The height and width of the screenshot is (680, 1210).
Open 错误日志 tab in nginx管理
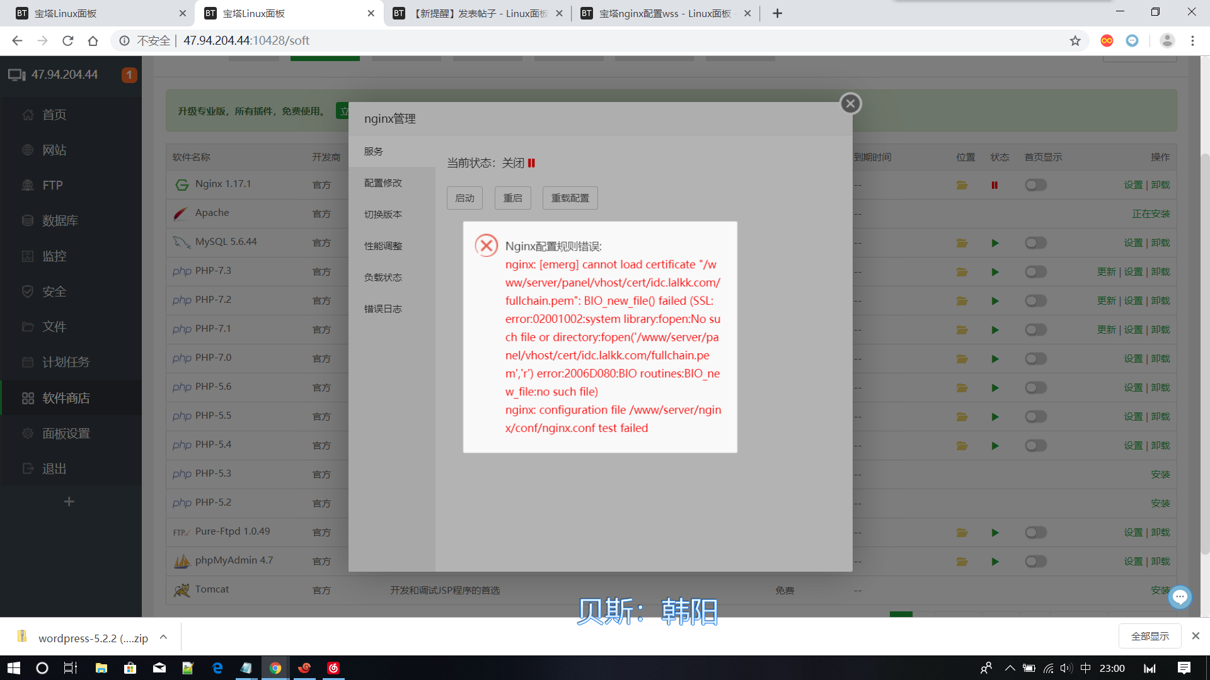click(x=383, y=309)
